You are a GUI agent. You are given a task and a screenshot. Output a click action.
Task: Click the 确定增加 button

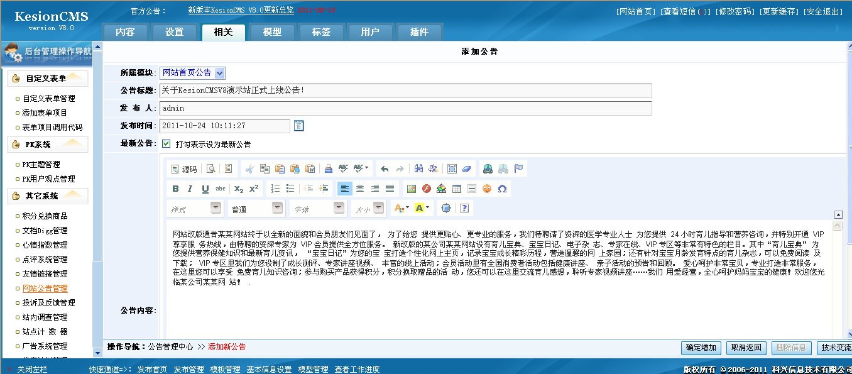tap(701, 348)
